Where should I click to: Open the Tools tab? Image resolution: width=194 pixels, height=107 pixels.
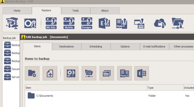[76, 11]
